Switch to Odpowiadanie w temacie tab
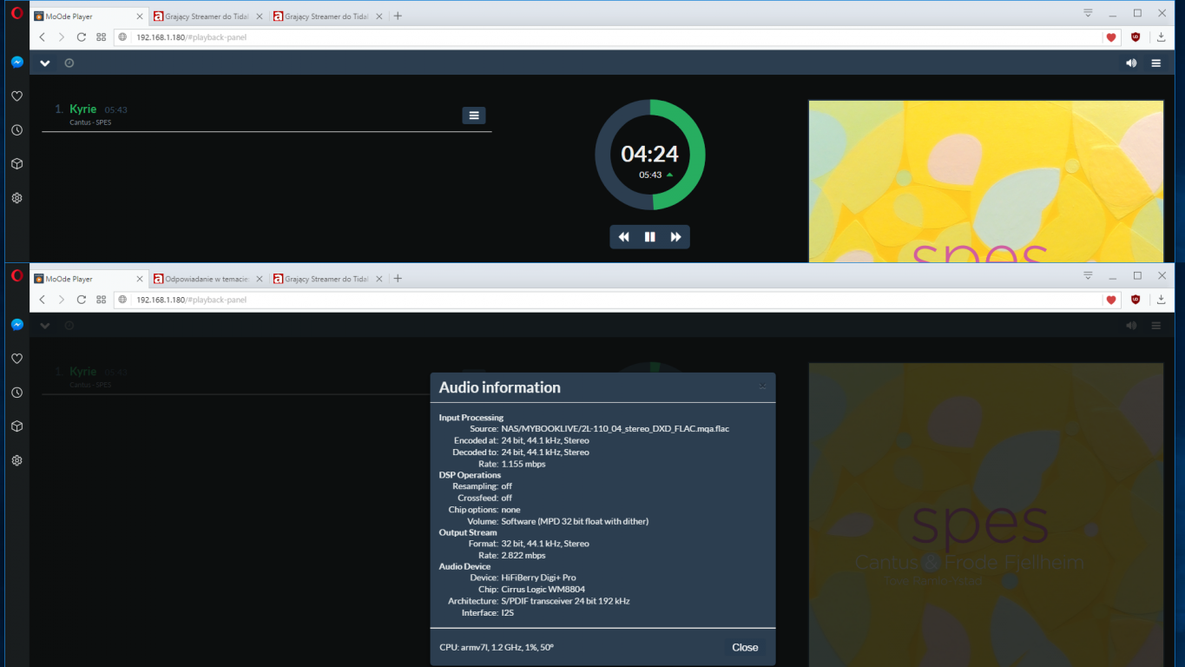Viewport: 1185px width, 667px height. 207,279
